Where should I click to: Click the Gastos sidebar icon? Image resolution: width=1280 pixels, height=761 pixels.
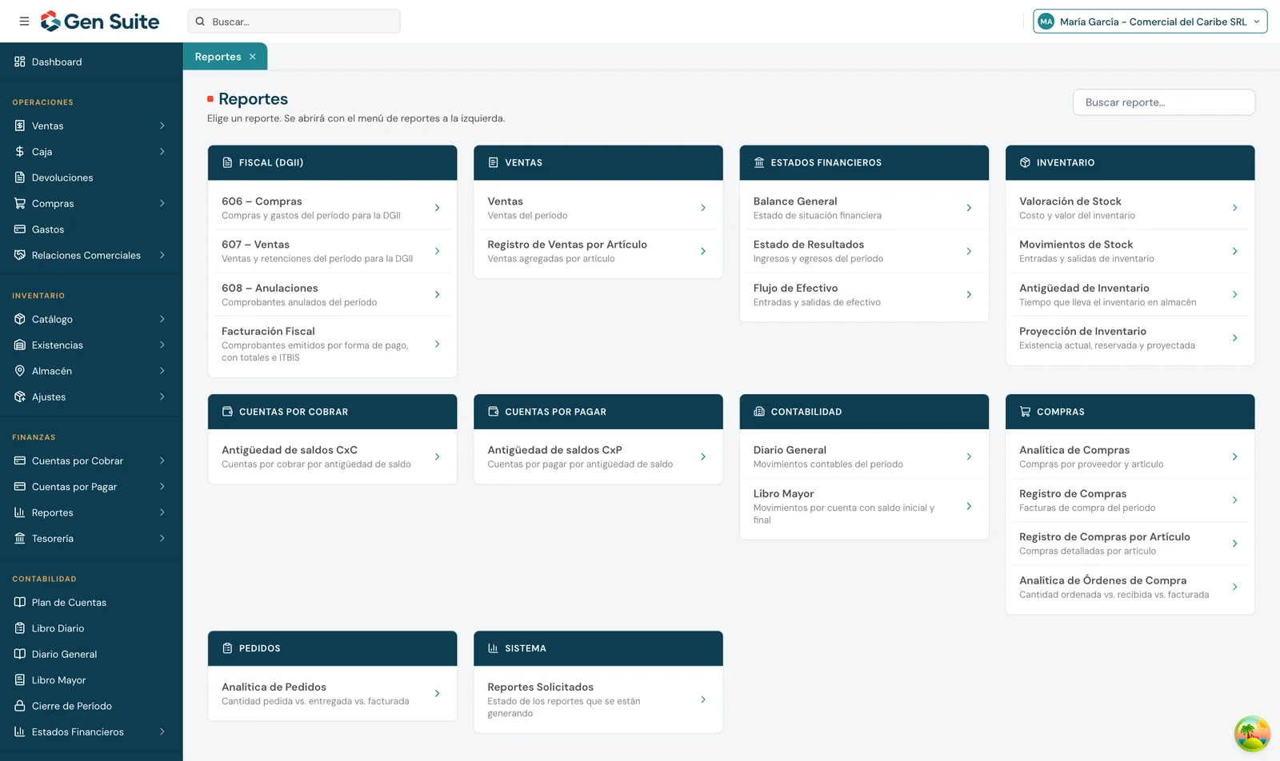point(20,229)
